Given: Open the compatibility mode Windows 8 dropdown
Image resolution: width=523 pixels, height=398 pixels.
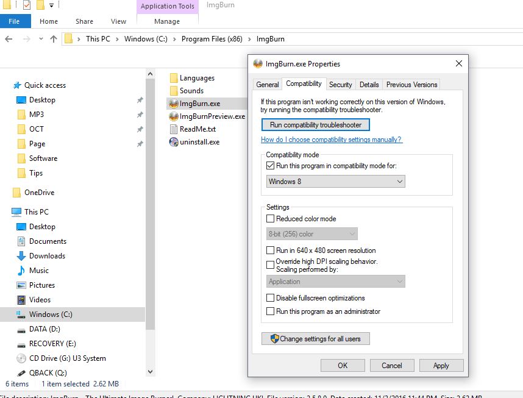Looking at the screenshot, I should [x=399, y=182].
